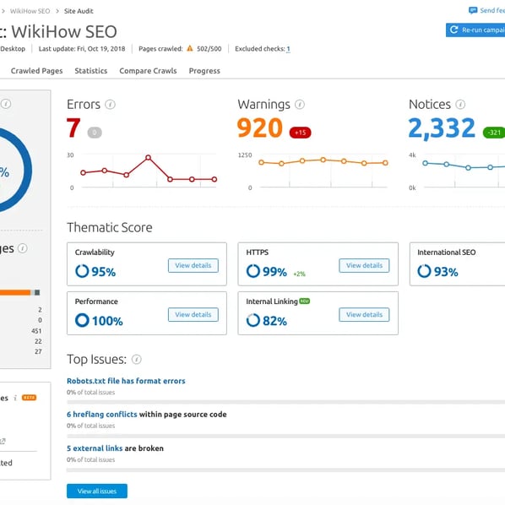
Task: Click the Crawlability score ring icon
Action: (82, 271)
